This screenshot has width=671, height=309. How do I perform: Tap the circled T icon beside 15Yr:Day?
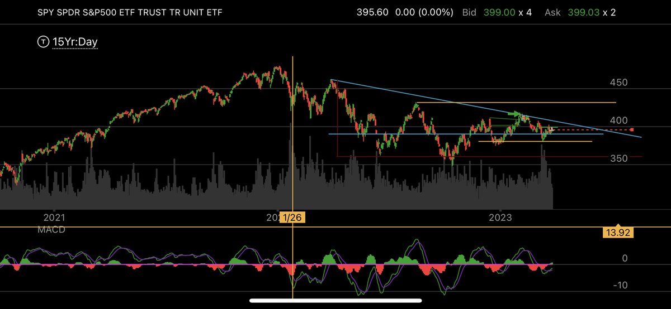click(43, 41)
